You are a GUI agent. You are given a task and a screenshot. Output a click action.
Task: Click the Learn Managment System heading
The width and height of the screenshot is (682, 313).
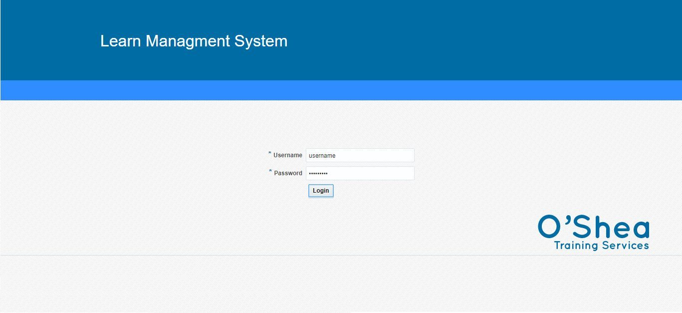tap(194, 41)
